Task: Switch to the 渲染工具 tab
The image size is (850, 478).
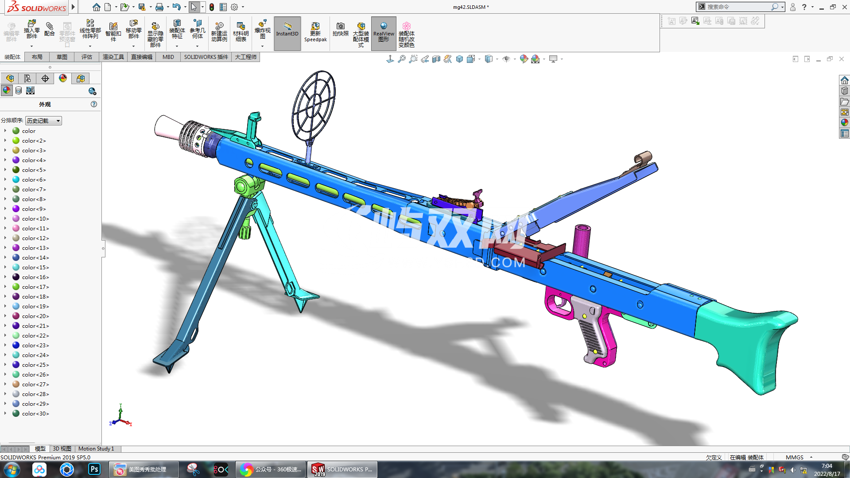Action: pos(113,57)
